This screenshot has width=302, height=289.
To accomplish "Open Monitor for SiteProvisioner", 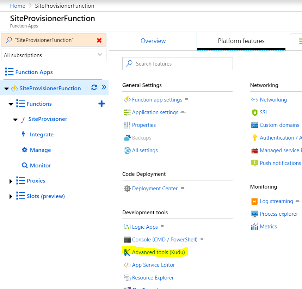I will (x=41, y=165).
